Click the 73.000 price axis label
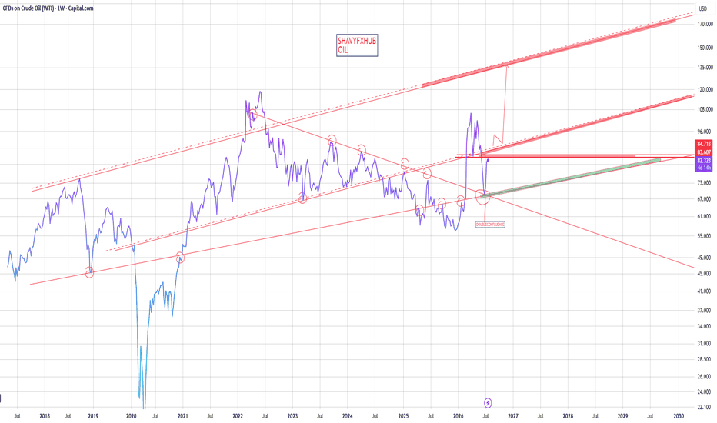Image resolution: width=717 pixels, height=423 pixels. coord(705,183)
